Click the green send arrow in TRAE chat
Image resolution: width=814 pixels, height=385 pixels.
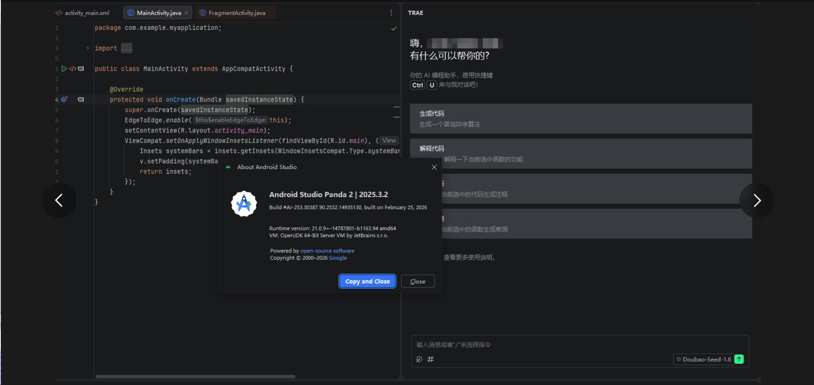739,359
